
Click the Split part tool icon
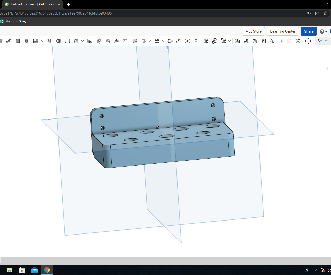(67, 41)
